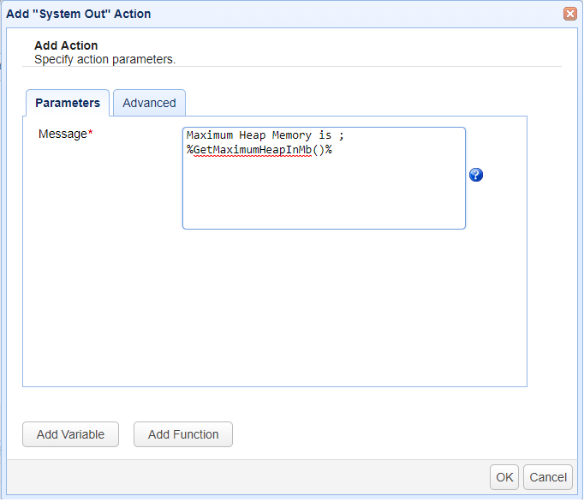Click the Message field label
584x502 pixels.
click(63, 134)
